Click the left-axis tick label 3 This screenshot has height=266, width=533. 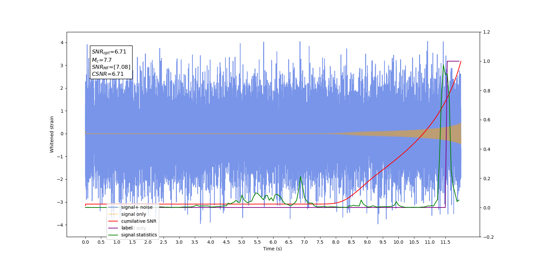[62, 66]
